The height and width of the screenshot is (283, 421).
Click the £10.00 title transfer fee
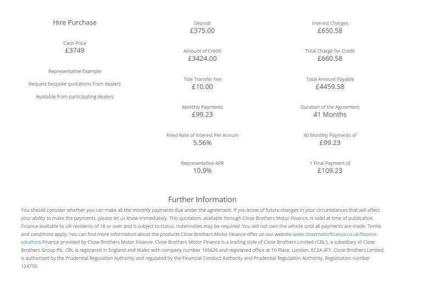click(202, 86)
